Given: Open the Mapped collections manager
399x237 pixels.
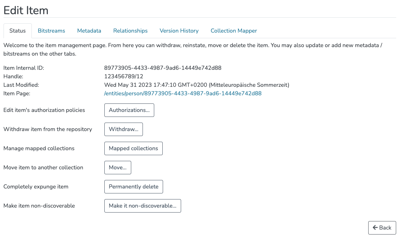Looking at the screenshot, I should click(x=133, y=148).
